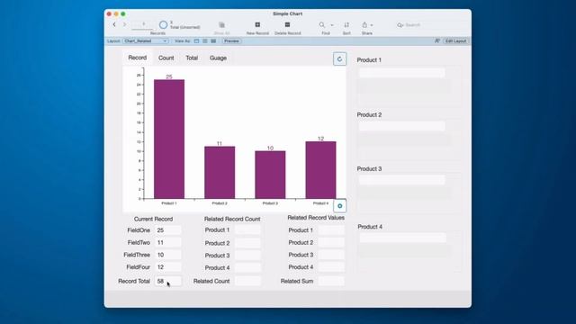Switch to the Total tab
This screenshot has width=576, height=324.
tap(192, 58)
